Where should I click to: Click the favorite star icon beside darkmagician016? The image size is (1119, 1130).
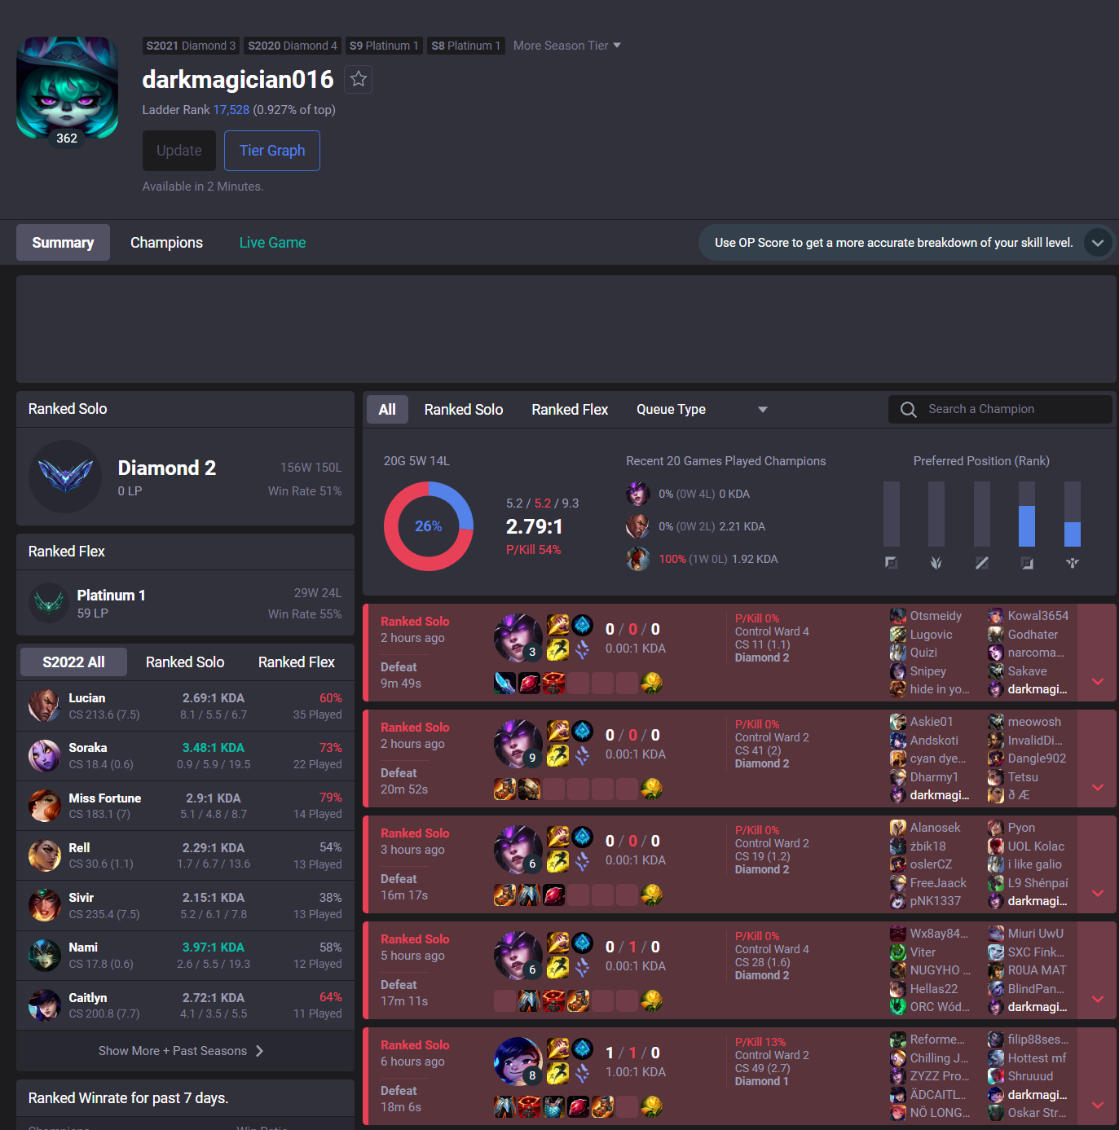coord(359,79)
